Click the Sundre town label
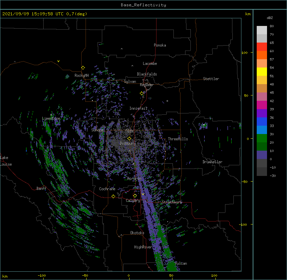The image size is (287, 280). tap(97, 130)
